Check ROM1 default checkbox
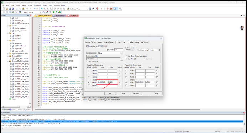247x133 pixels. click(89, 71)
